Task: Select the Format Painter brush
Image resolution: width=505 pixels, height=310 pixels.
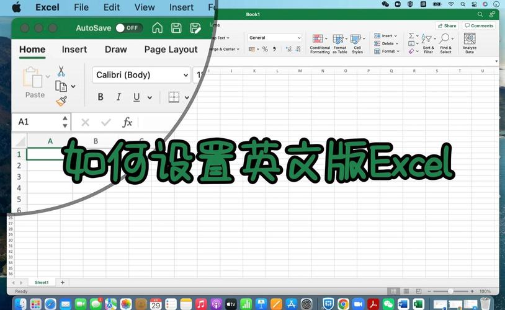Action: click(61, 101)
